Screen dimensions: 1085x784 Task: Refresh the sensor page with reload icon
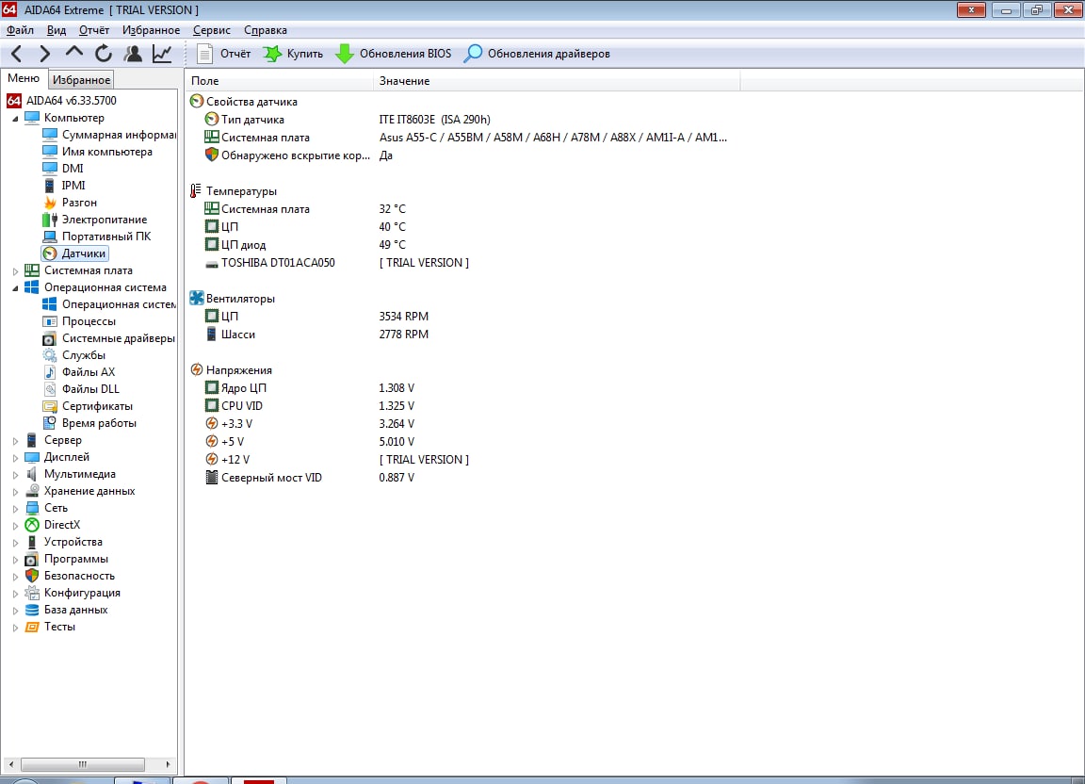click(103, 54)
